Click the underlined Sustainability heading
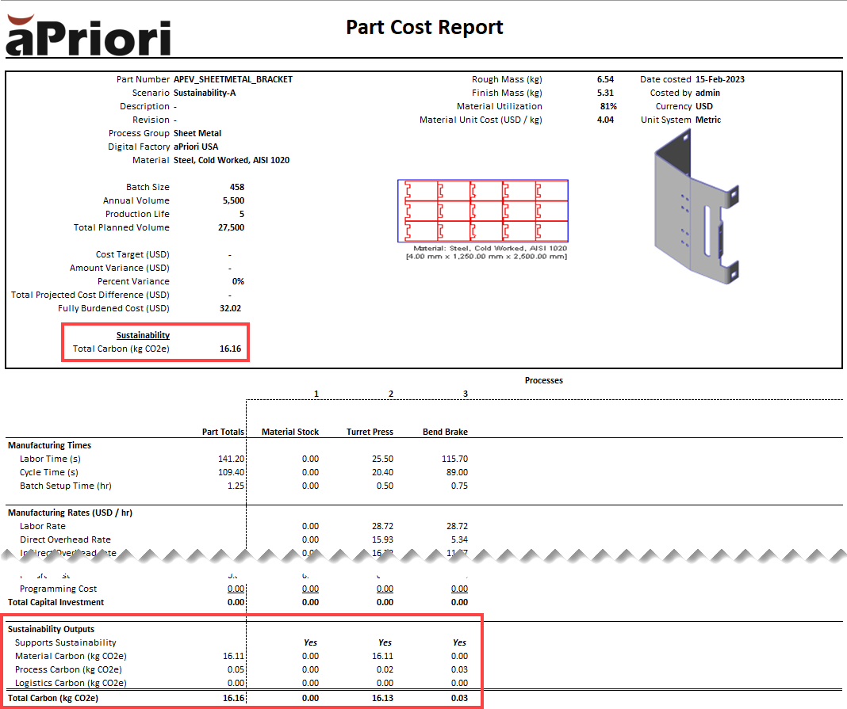The height and width of the screenshot is (709, 847). [143, 335]
